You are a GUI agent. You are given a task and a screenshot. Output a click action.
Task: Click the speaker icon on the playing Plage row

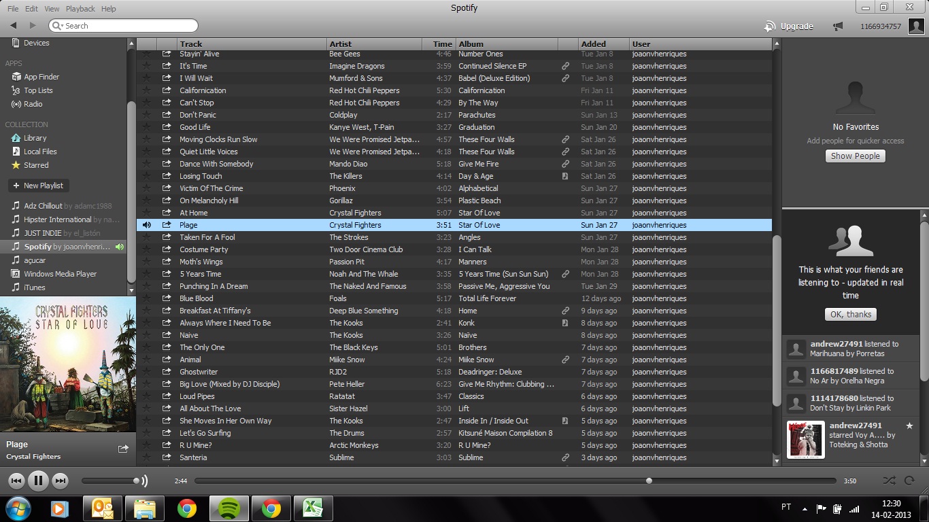coord(146,225)
